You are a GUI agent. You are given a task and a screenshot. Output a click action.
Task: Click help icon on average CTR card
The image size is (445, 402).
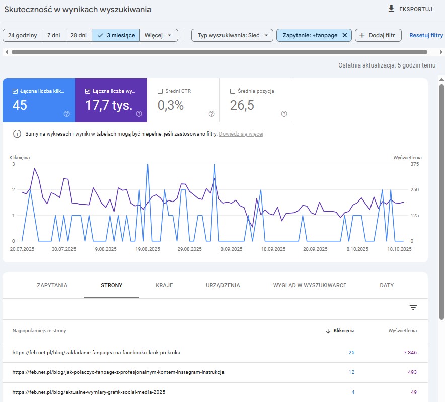(x=211, y=114)
